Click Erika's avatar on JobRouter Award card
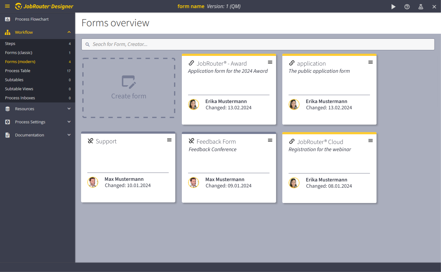 tap(194, 104)
